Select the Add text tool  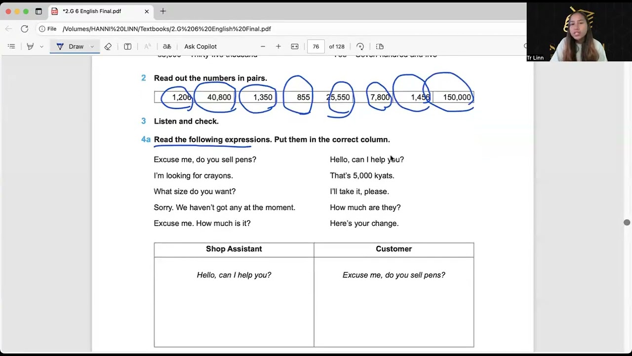[x=128, y=46]
